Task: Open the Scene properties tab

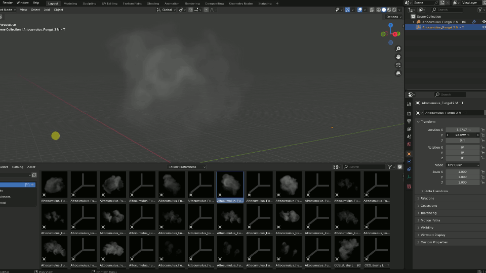Action: click(x=409, y=136)
